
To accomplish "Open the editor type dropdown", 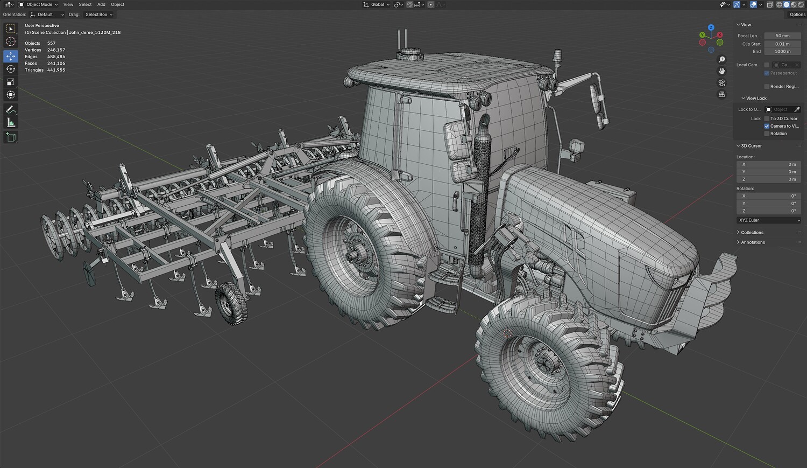I will coord(8,4).
